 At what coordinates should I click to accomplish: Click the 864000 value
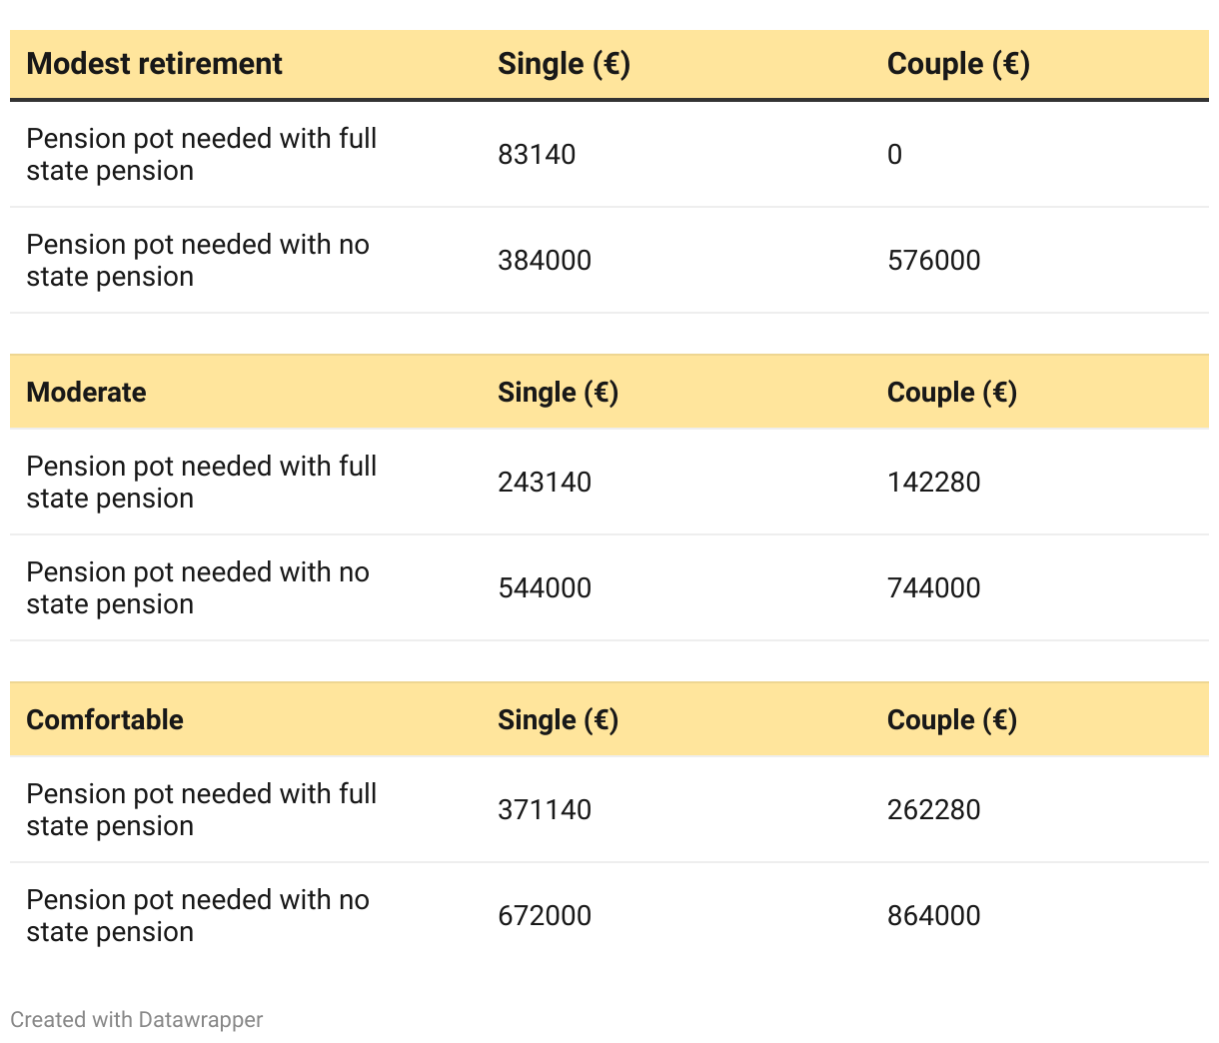(x=933, y=916)
